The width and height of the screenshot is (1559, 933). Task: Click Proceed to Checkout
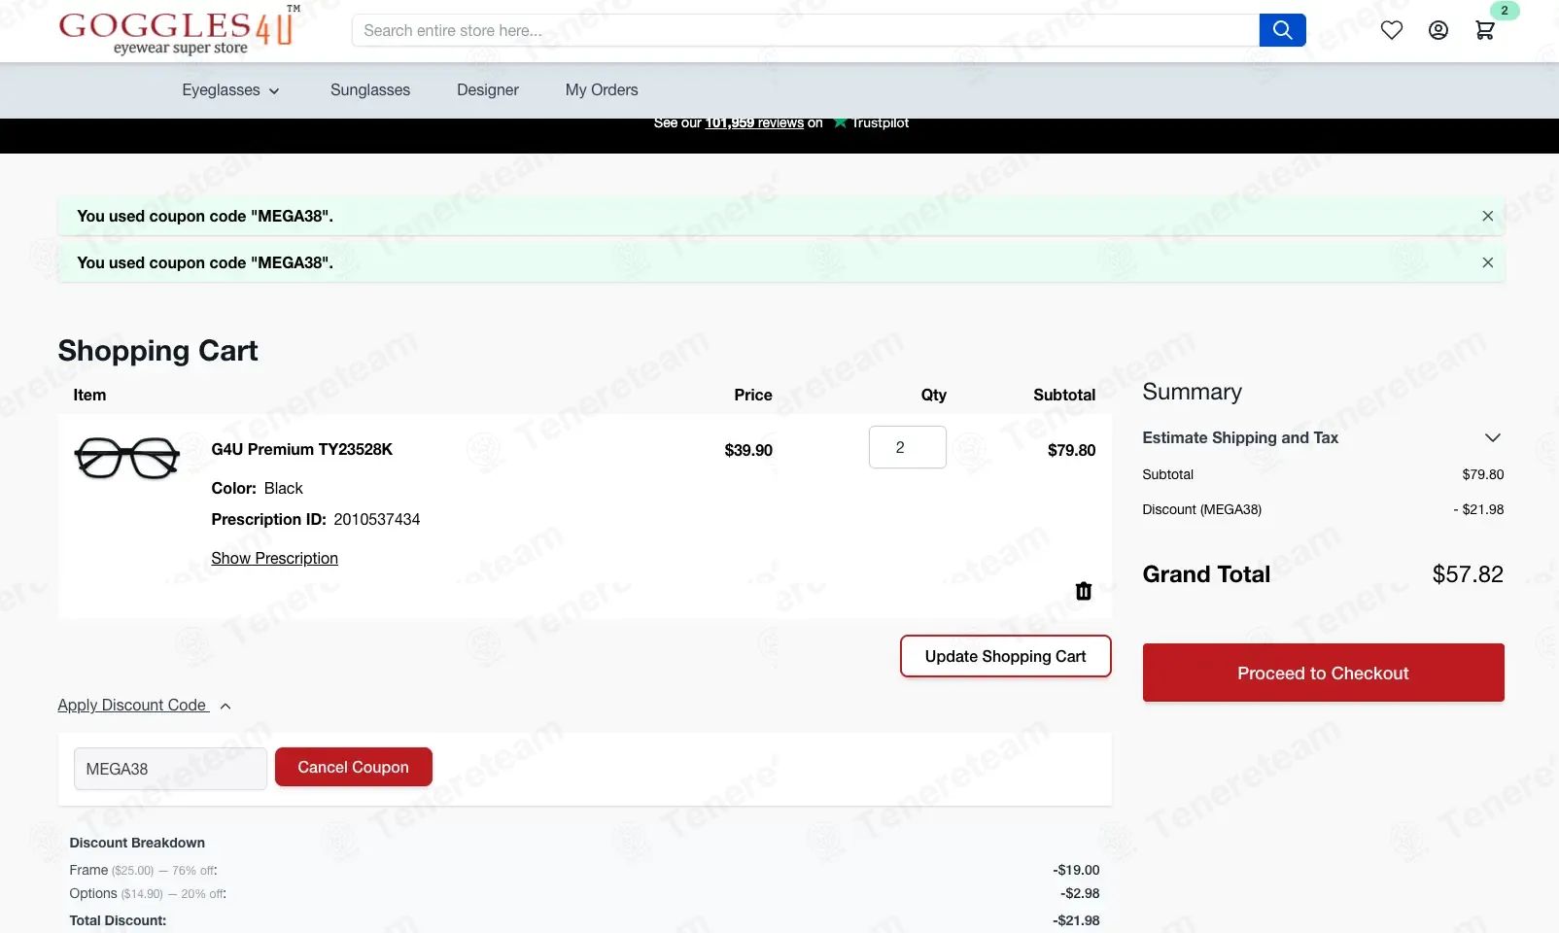click(x=1323, y=673)
